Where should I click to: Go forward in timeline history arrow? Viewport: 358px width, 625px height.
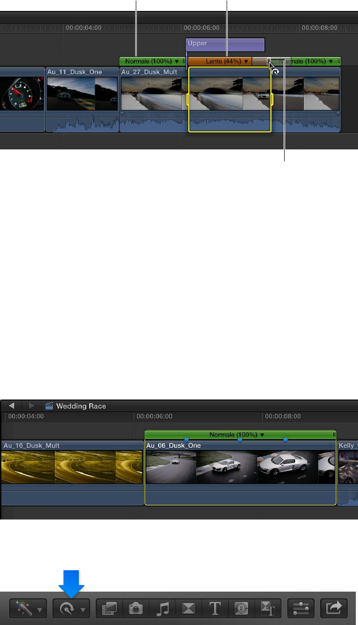click(x=31, y=406)
